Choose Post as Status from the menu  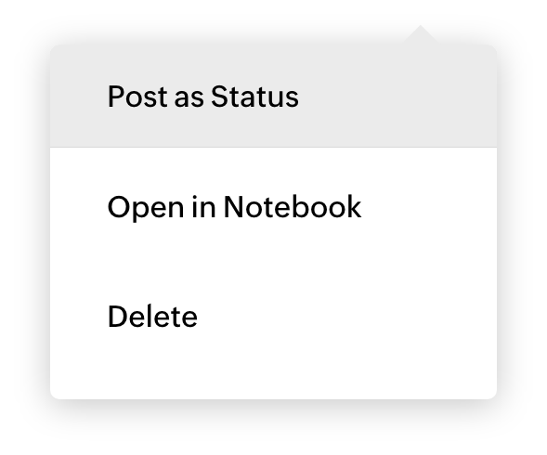click(x=273, y=97)
